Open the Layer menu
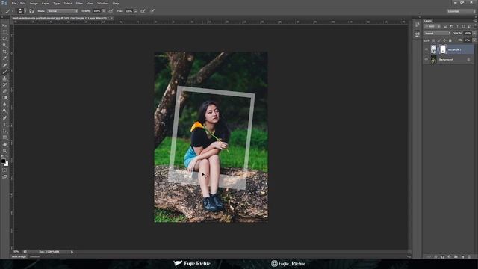Image resolution: width=478 pixels, height=269 pixels. 45,3
